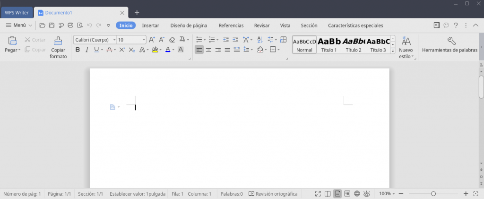Apply the Título 1 style
Viewport: 484px width, 199px height.
tap(329, 44)
